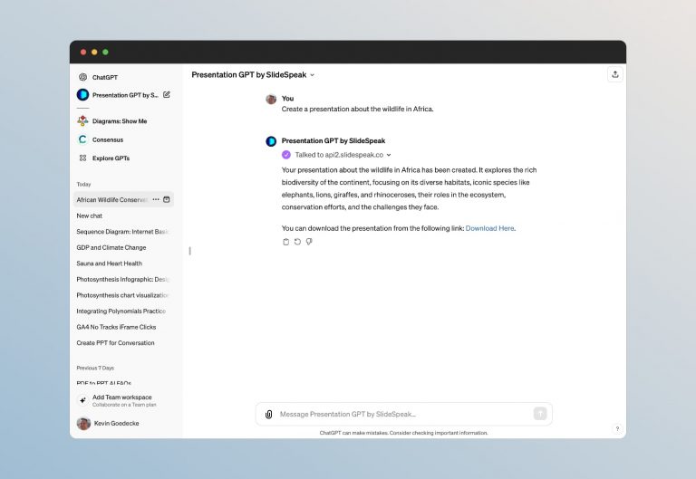Viewport: 696px width, 479px height.
Task: Attach a file using the paperclip icon
Action: point(269,414)
